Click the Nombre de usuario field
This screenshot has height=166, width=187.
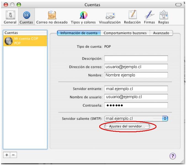136,97
